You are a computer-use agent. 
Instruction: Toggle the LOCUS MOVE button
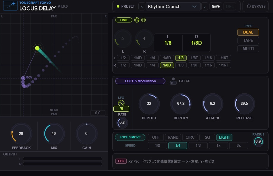point(130,137)
